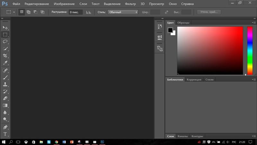Select the Move tool

[5, 28]
